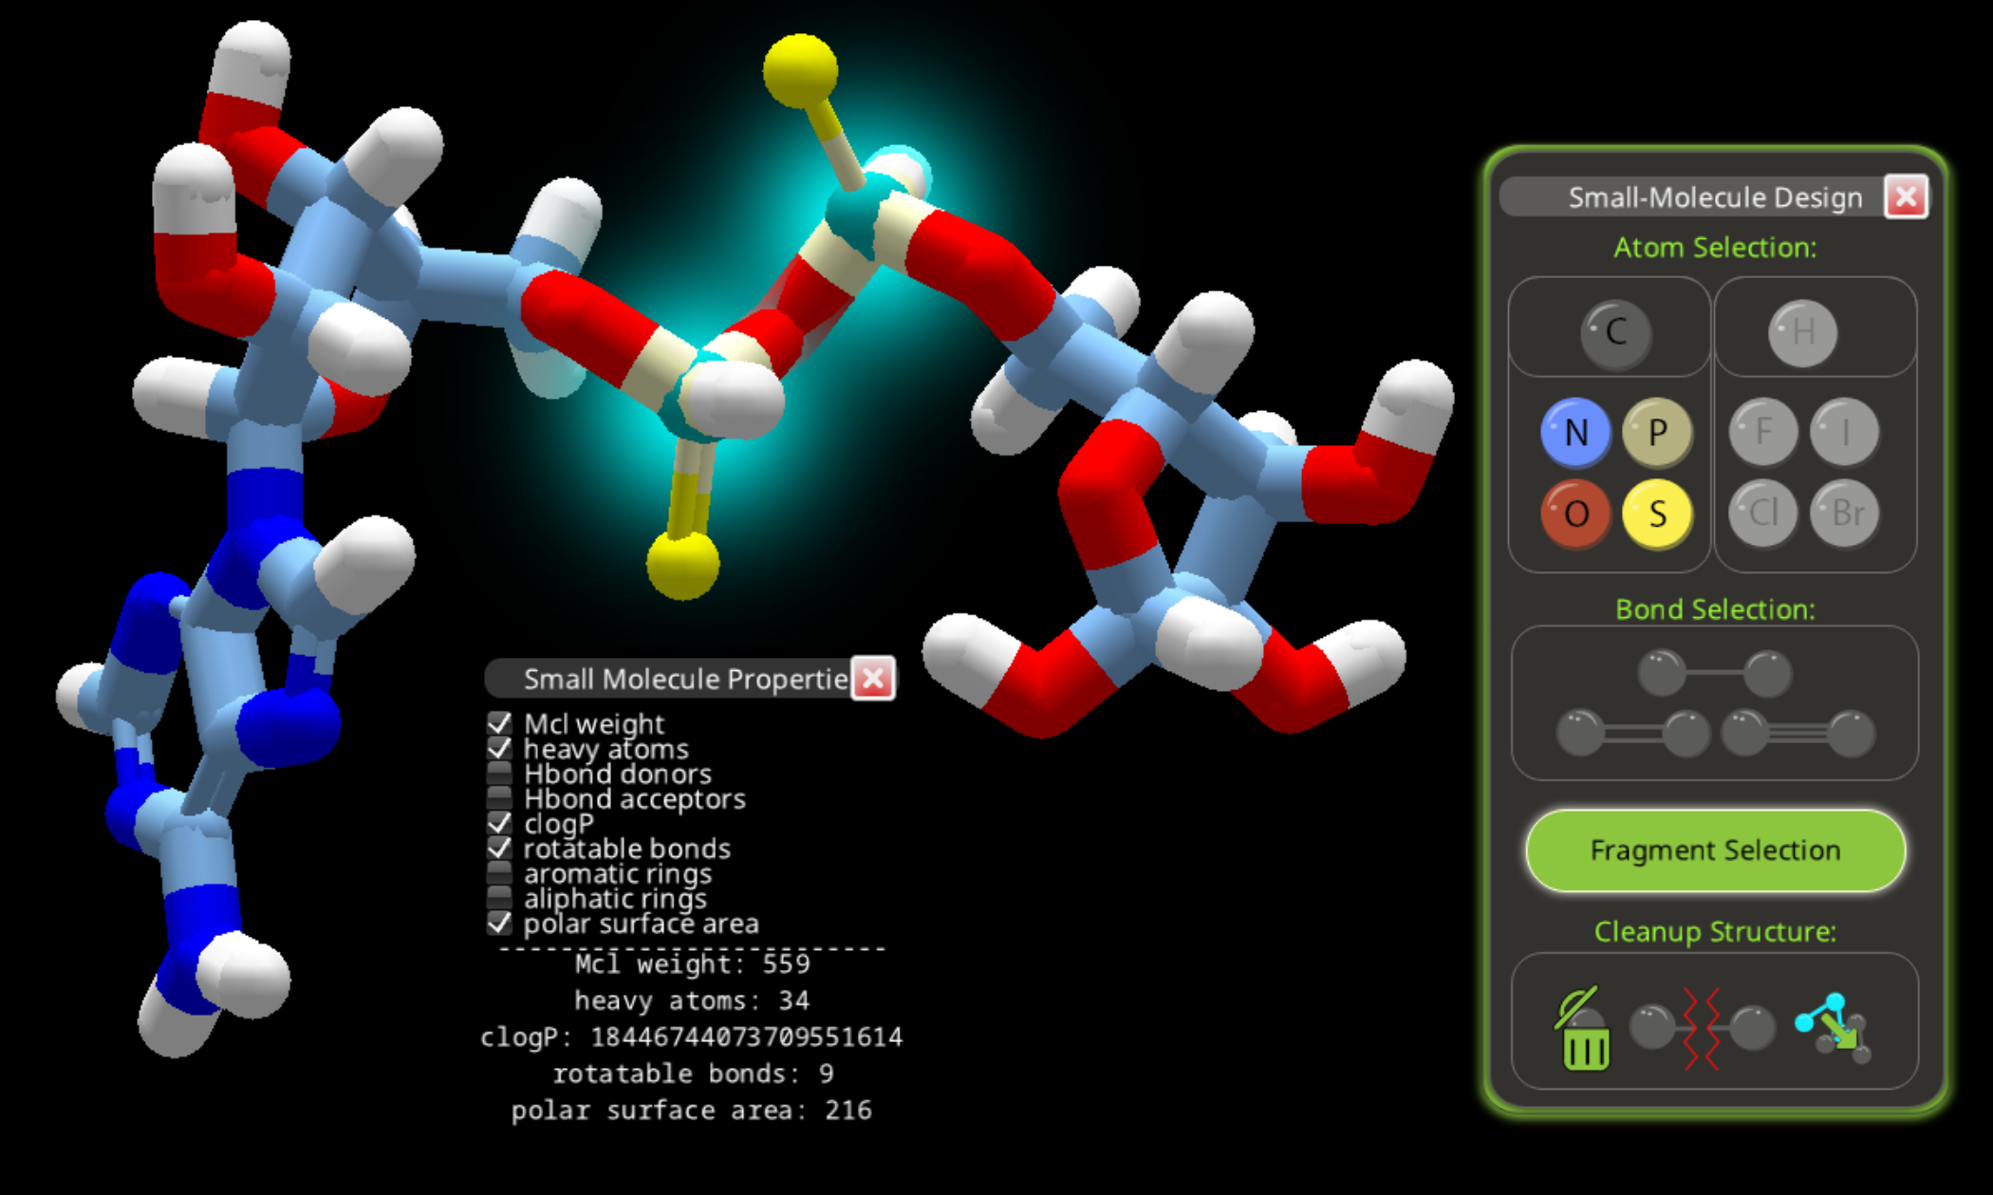Choose the triple bond icon
This screenshot has width=1993, height=1195.
click(1797, 733)
